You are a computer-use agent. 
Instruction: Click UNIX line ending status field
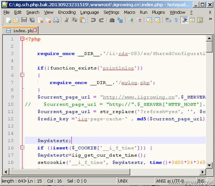tap(136, 181)
